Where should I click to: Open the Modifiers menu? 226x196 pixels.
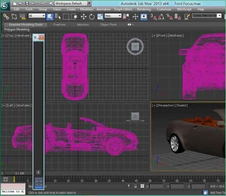(x=87, y=9)
